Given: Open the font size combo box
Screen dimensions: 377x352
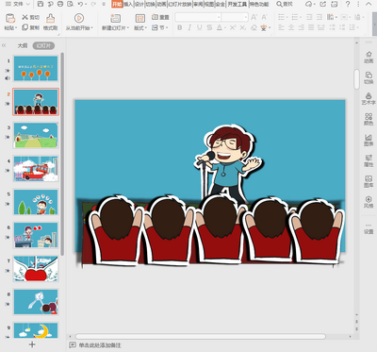Looking at the screenshot, I should (235, 17).
